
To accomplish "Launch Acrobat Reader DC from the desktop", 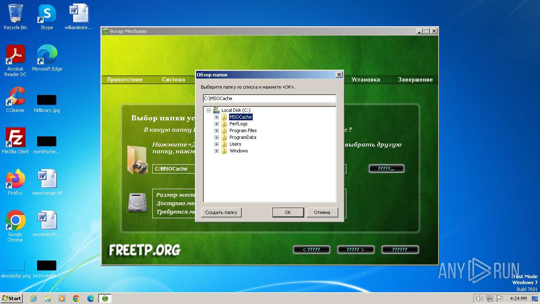I will pyautogui.click(x=15, y=61).
